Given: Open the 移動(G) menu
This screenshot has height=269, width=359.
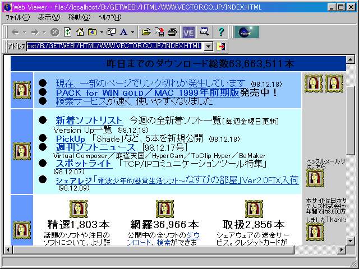Looking at the screenshot, I should 79,17.
